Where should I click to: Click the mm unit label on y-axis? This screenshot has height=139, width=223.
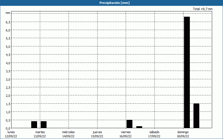[8, 13]
